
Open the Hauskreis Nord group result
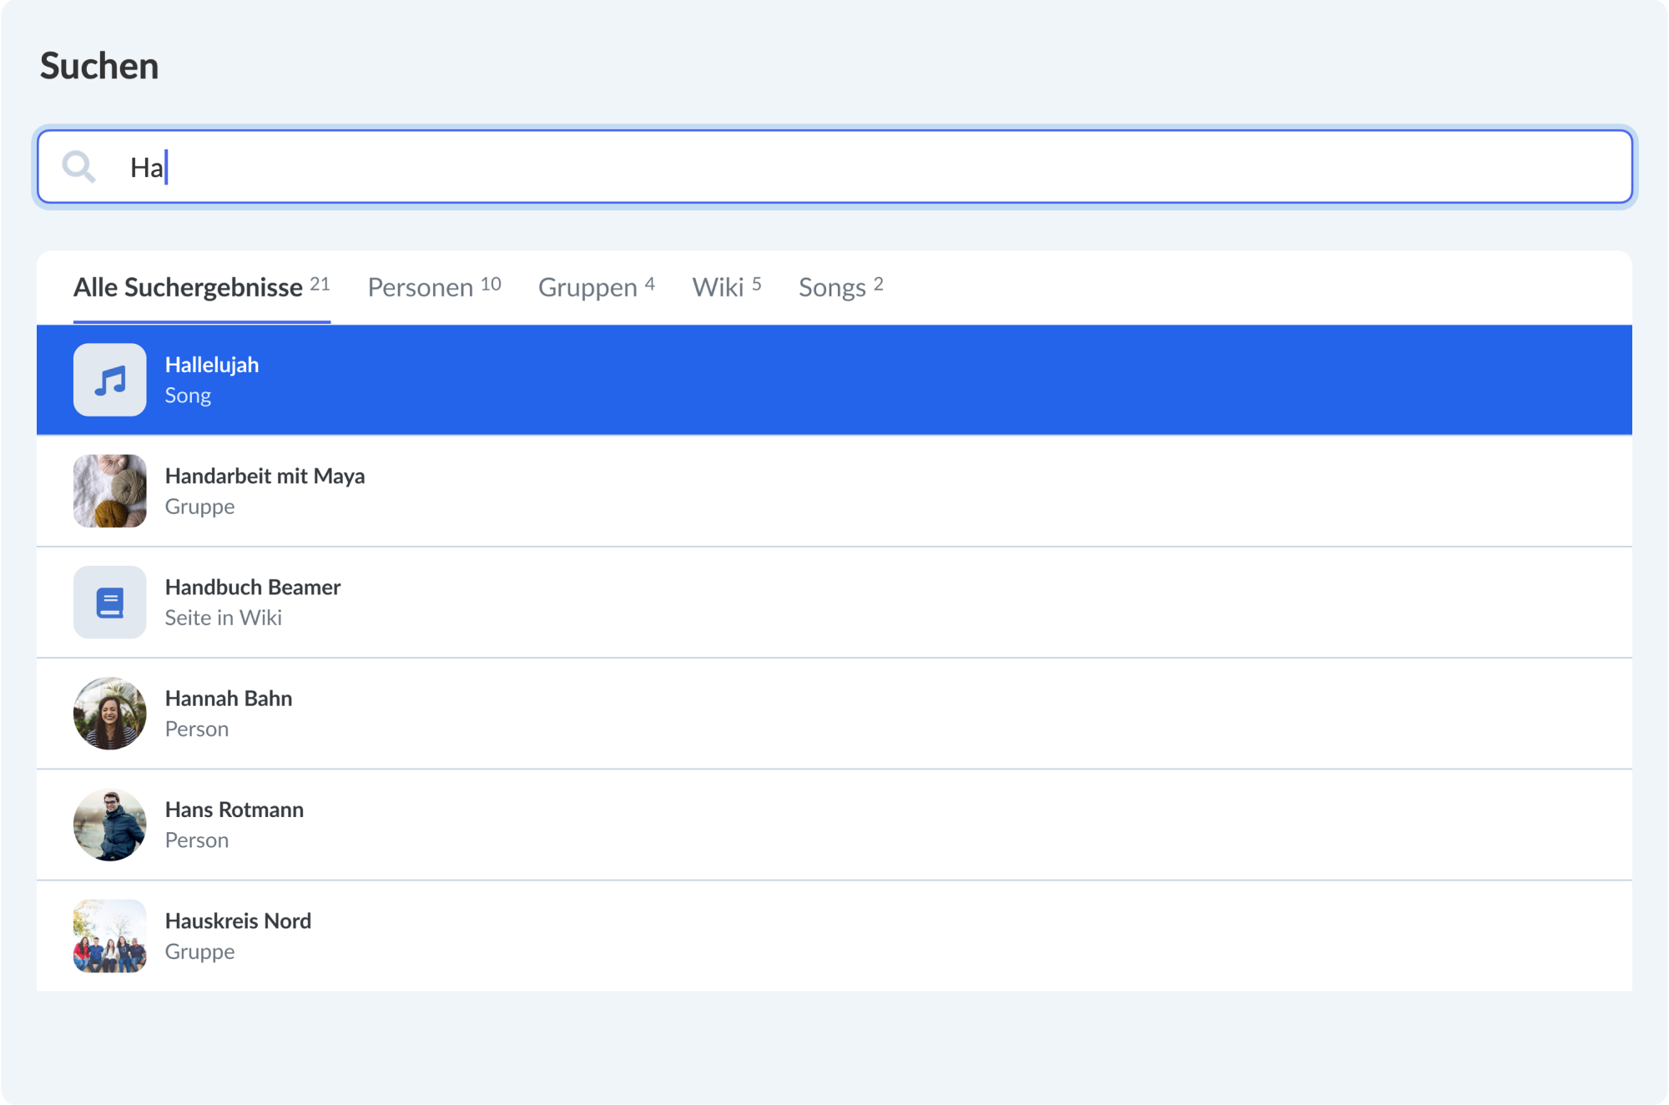[x=238, y=921]
